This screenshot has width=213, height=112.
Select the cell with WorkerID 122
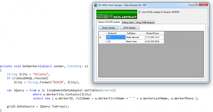116,41
